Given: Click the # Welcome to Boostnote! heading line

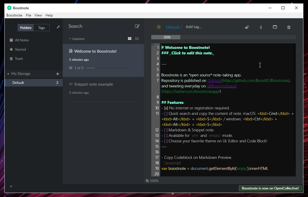Looking at the screenshot, I should click(x=185, y=47).
